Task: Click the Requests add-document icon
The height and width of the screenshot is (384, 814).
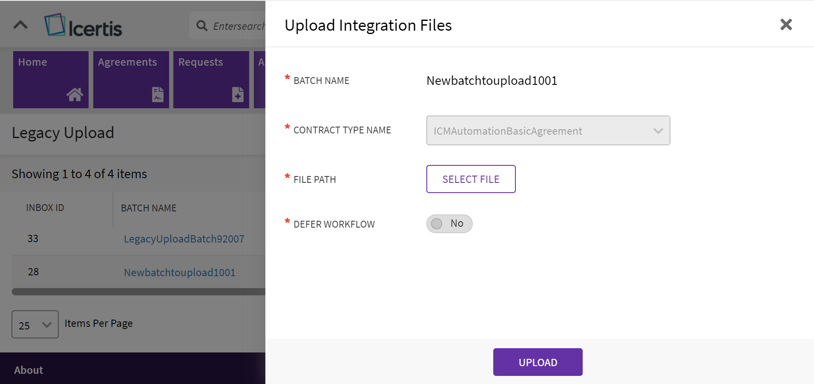Action: tap(238, 94)
